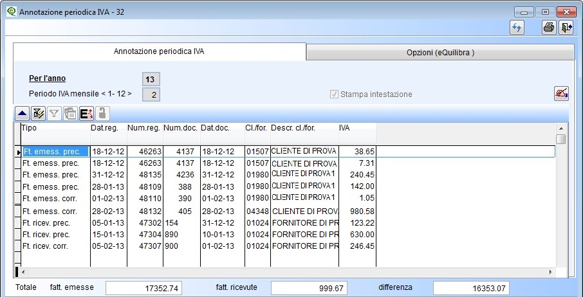
Task: Click the Descr. cl./for. column header
Action: tap(304, 134)
